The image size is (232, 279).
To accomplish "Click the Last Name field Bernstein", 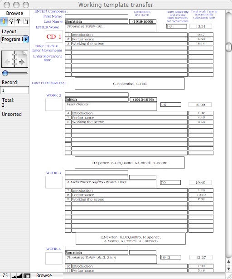I will click(x=97, y=21).
